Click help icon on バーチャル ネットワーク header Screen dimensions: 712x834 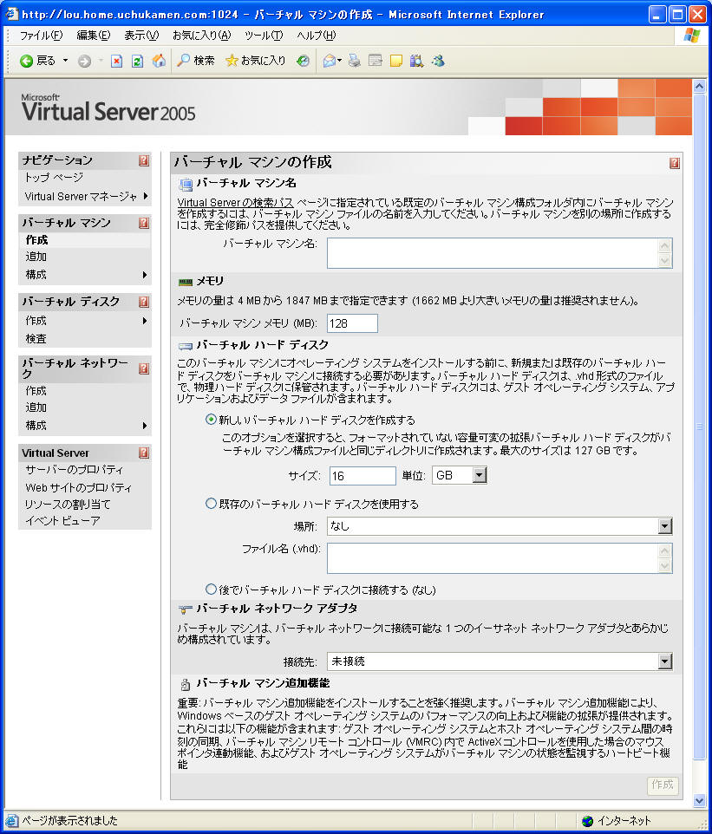click(x=144, y=368)
